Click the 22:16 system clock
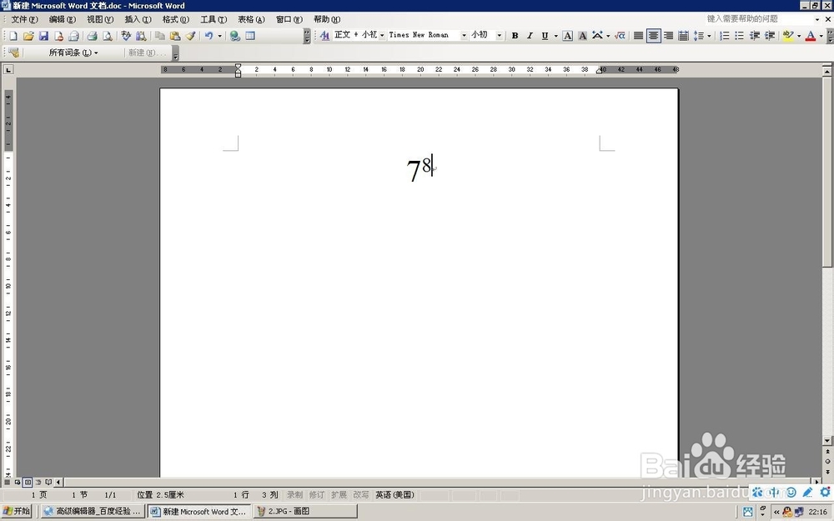 point(817,512)
